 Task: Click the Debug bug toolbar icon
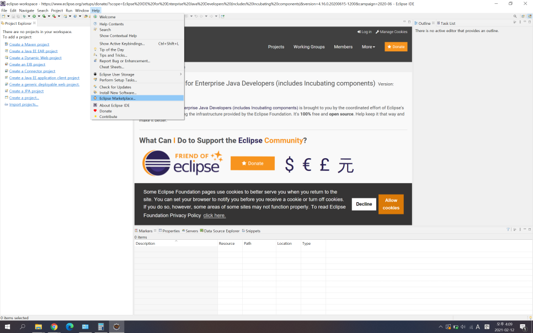[24, 17]
